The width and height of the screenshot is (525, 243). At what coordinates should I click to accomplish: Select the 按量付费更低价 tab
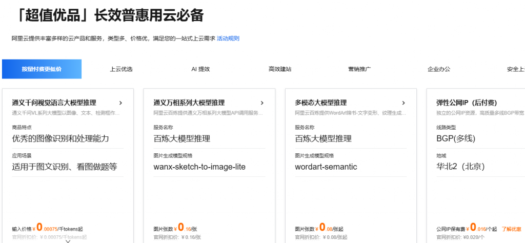[x=42, y=69]
